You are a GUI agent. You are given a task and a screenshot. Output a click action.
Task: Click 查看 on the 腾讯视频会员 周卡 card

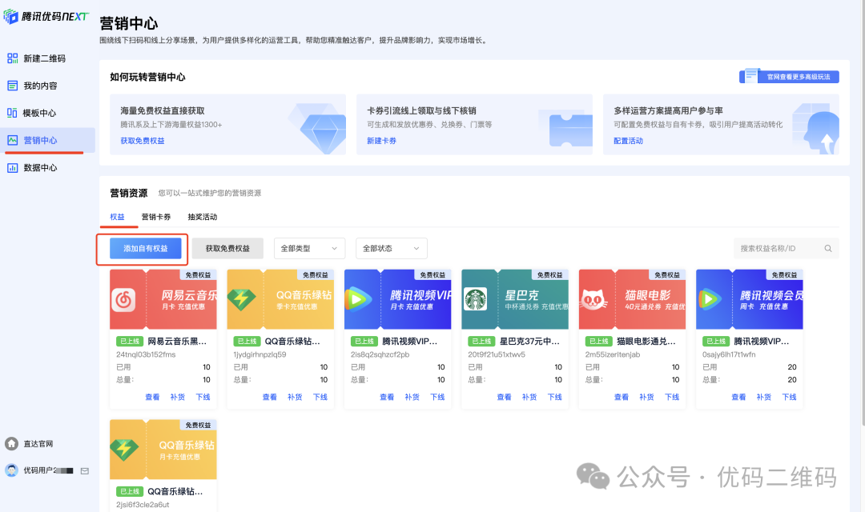pos(738,397)
